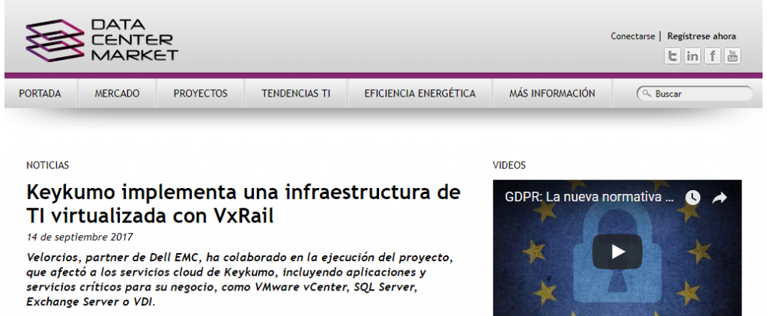Open the TENDENCIAS TI menu item
This screenshot has height=316, width=767.
(296, 94)
